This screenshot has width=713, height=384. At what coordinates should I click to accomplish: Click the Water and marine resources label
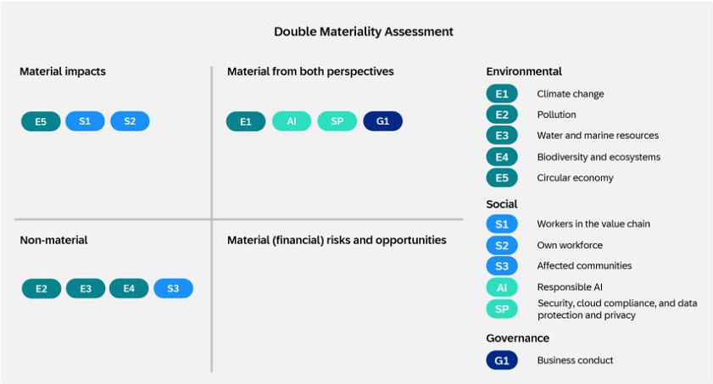pyautogui.click(x=597, y=136)
